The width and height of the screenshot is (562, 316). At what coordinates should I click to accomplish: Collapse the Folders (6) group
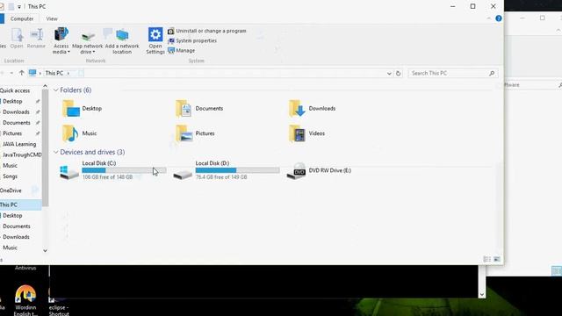tap(56, 90)
